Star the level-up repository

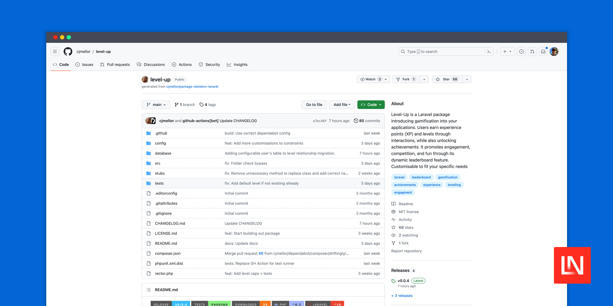tap(447, 79)
